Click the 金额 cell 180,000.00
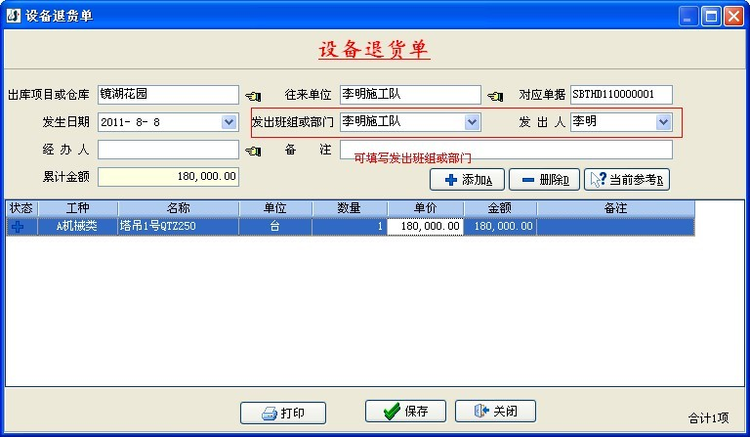 click(x=500, y=227)
